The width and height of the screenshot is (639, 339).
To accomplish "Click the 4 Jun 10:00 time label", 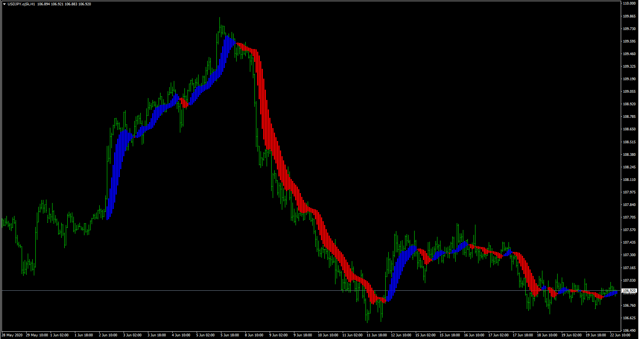I will (x=181, y=335).
